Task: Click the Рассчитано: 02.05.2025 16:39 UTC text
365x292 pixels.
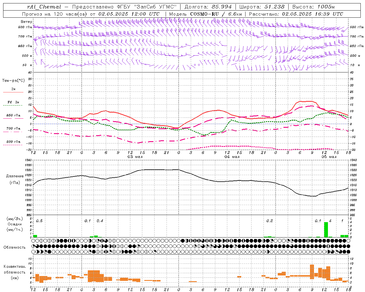Action: point(296,14)
